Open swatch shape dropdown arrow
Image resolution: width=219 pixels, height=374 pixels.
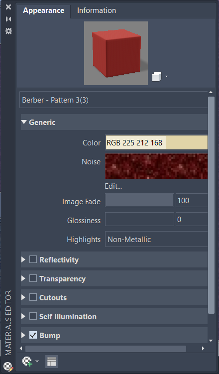(x=166, y=77)
